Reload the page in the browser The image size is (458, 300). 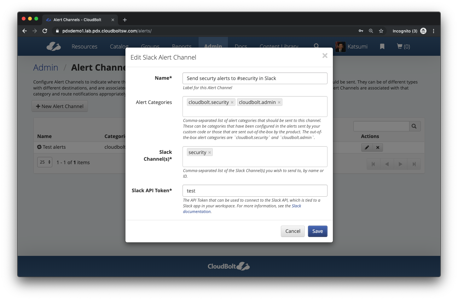pyautogui.click(x=45, y=31)
